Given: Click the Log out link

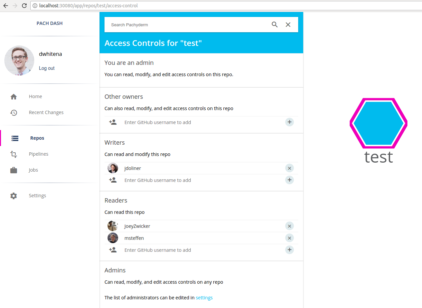Looking at the screenshot, I should pyautogui.click(x=47, y=68).
